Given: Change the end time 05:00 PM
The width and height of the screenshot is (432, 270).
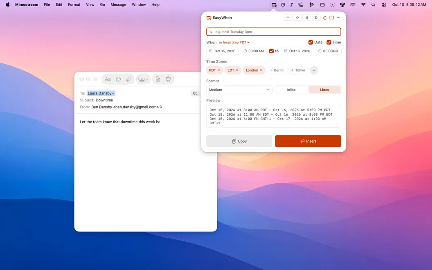Looking at the screenshot, I should pyautogui.click(x=328, y=51).
